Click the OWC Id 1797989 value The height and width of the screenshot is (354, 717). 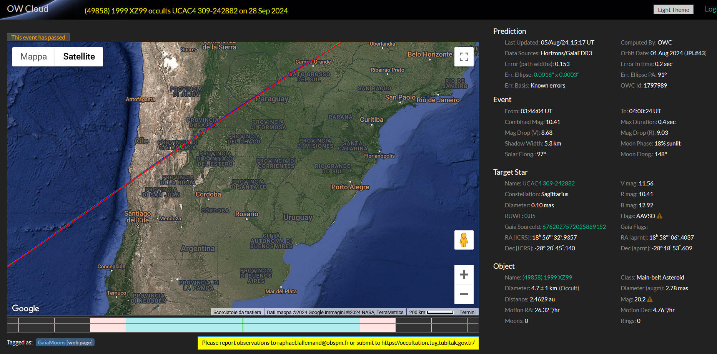coord(655,86)
